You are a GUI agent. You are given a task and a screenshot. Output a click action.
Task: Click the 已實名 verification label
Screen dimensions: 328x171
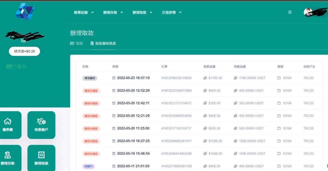pos(17,67)
